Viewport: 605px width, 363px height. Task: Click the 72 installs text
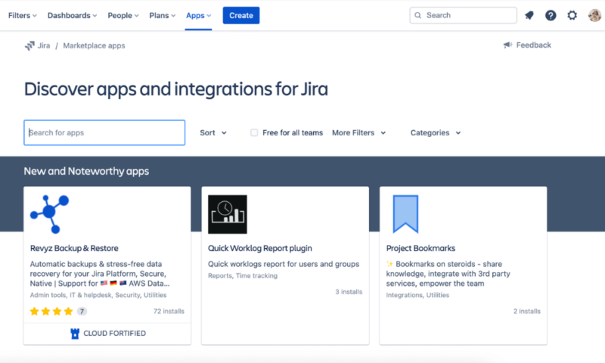click(x=169, y=312)
